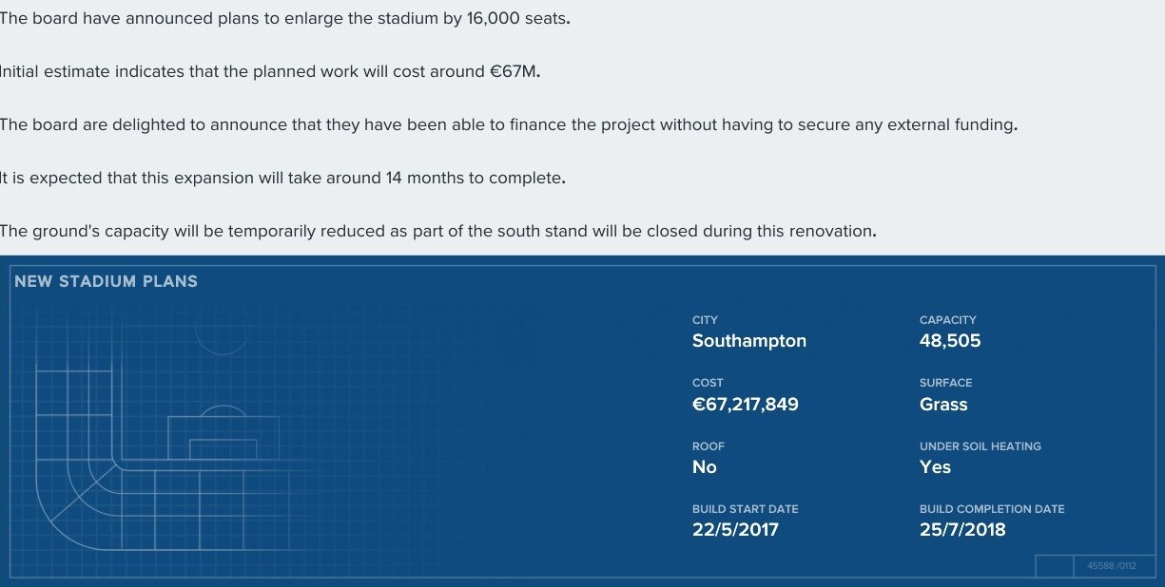
Task: Select the NEW STADIUM PLANS header
Action: (107, 281)
